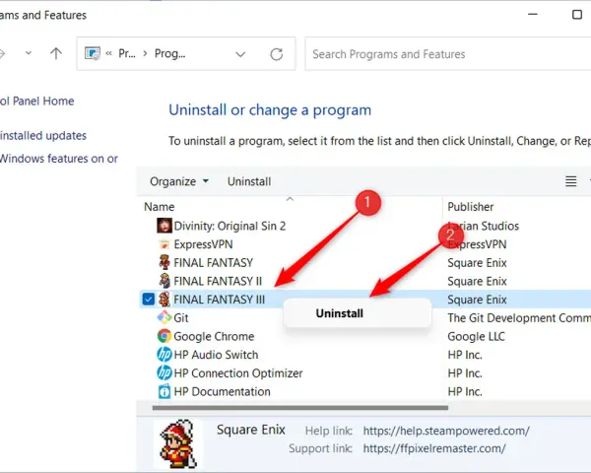
Task: Select the Git program name
Action: coord(181,318)
